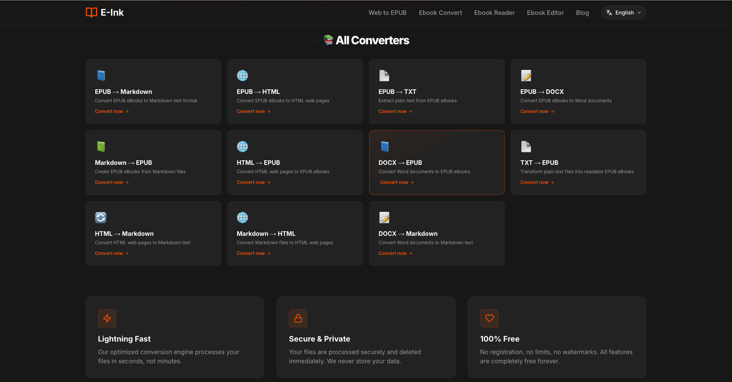Select the HTML → Markdown card title
Screen dimensions: 732x382
(x=124, y=234)
